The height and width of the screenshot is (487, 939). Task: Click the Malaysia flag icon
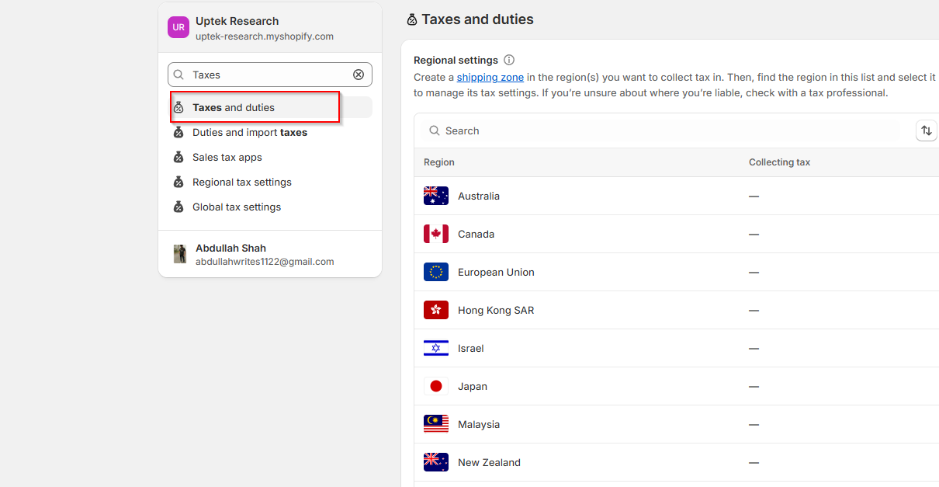pos(436,424)
